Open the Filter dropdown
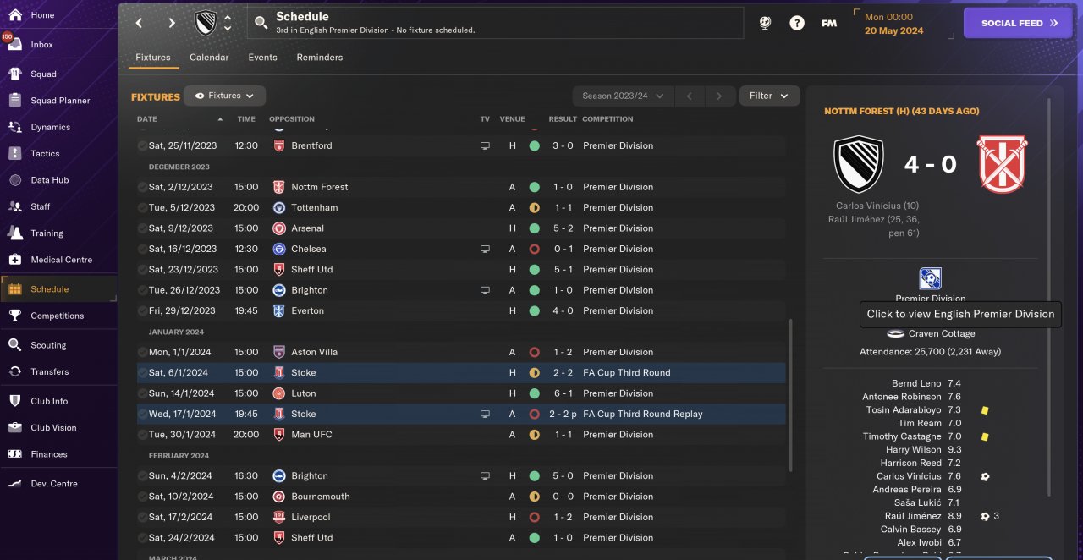Viewport: 1083px width, 560px height. 769,96
